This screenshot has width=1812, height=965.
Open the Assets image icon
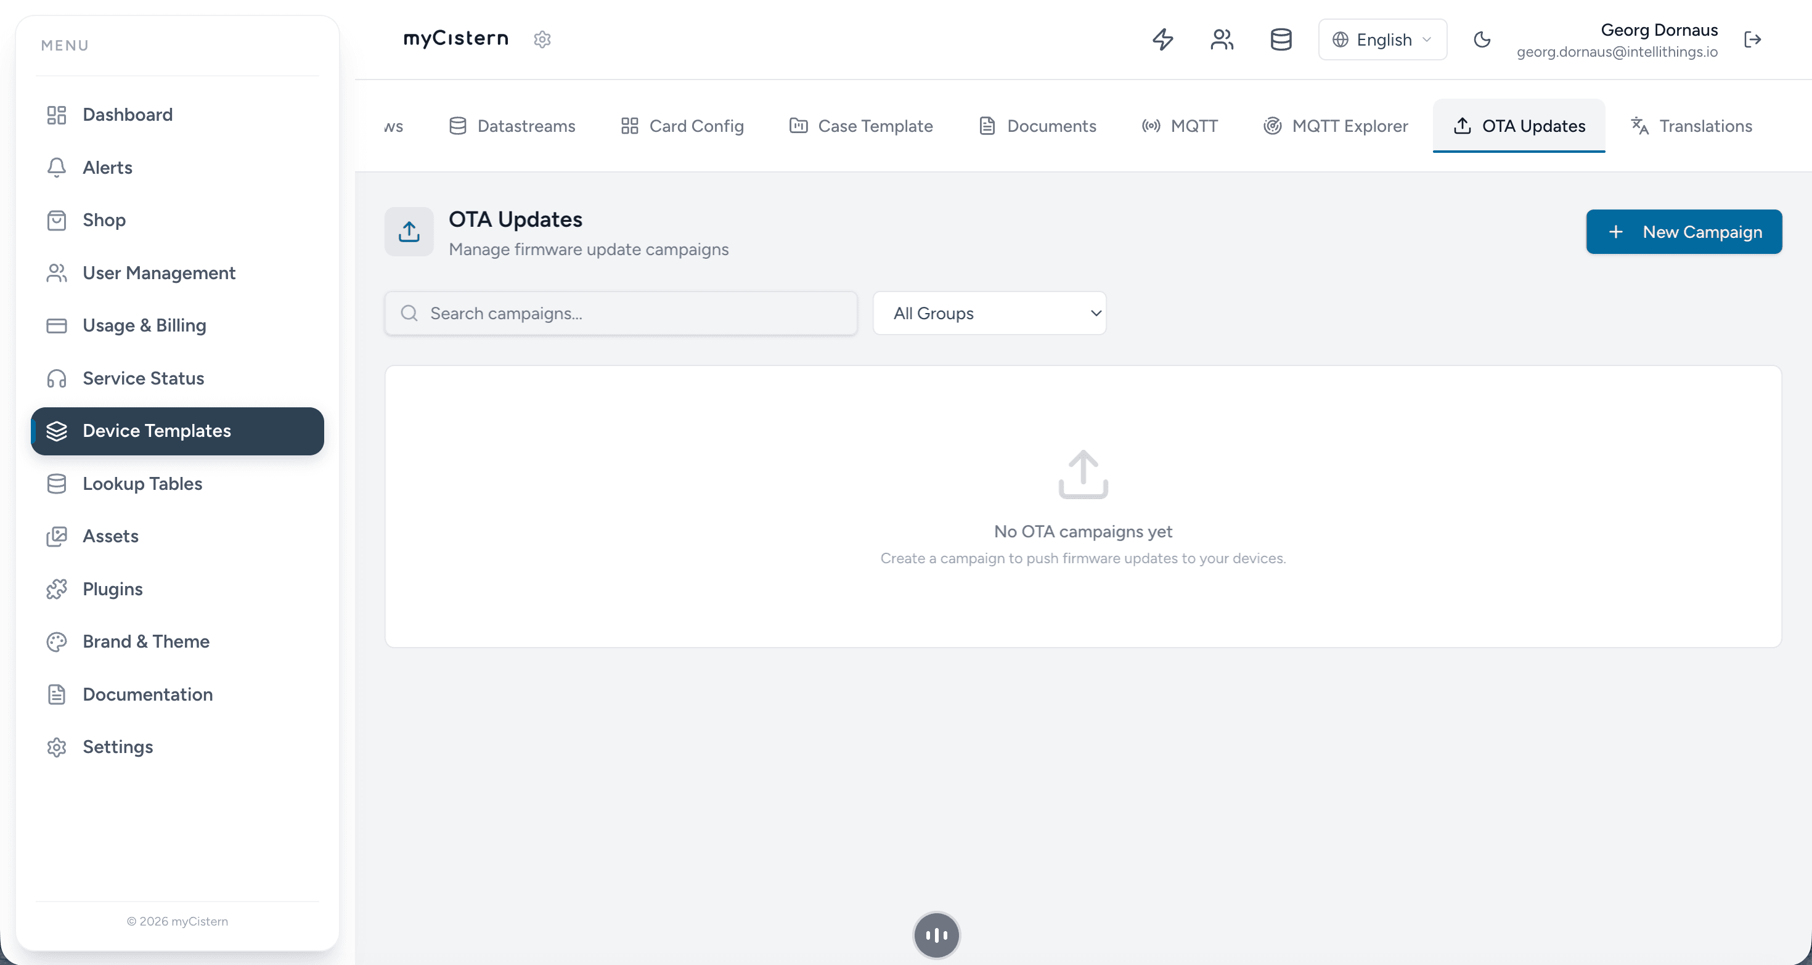pyautogui.click(x=56, y=537)
